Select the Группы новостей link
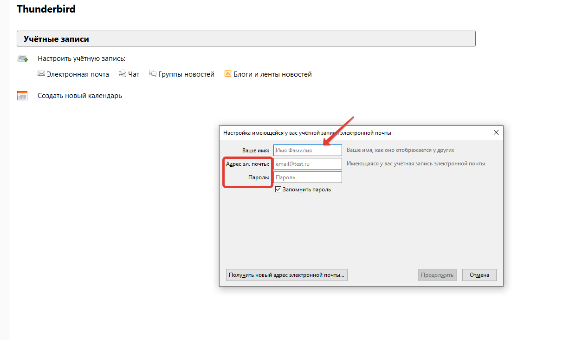This screenshot has height=340, width=576. 186,74
